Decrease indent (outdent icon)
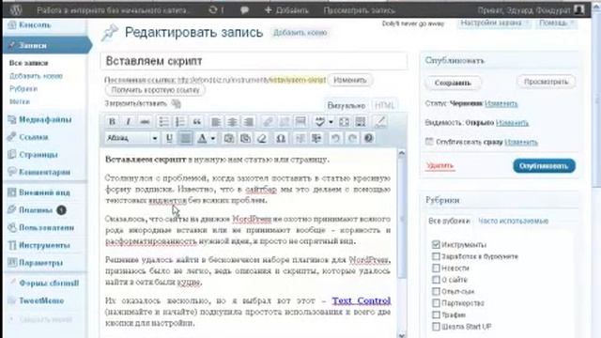601x338 pixels. (300, 138)
